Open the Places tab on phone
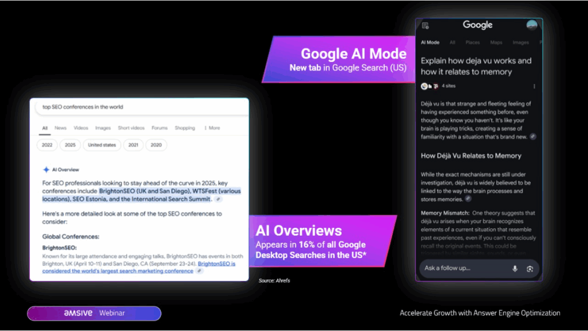 [x=473, y=42]
